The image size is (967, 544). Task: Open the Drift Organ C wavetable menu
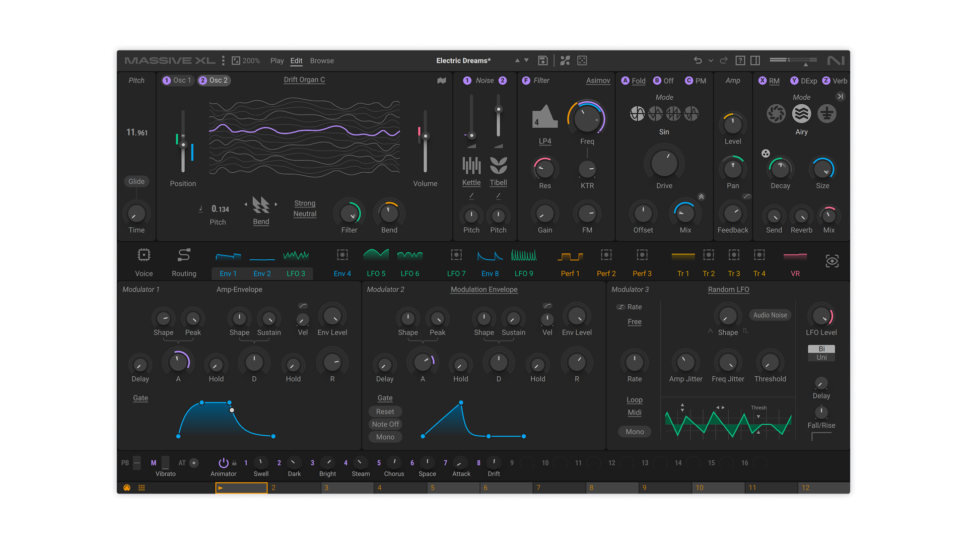[304, 80]
